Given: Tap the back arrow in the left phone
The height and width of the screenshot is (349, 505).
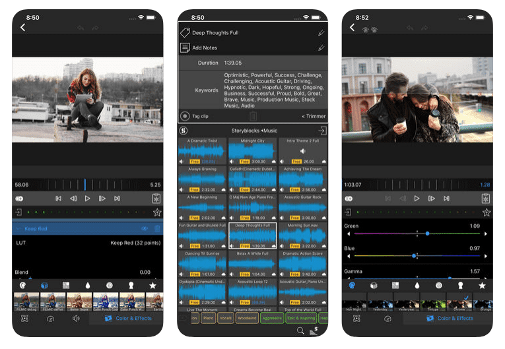Looking at the screenshot, I should [x=23, y=27].
